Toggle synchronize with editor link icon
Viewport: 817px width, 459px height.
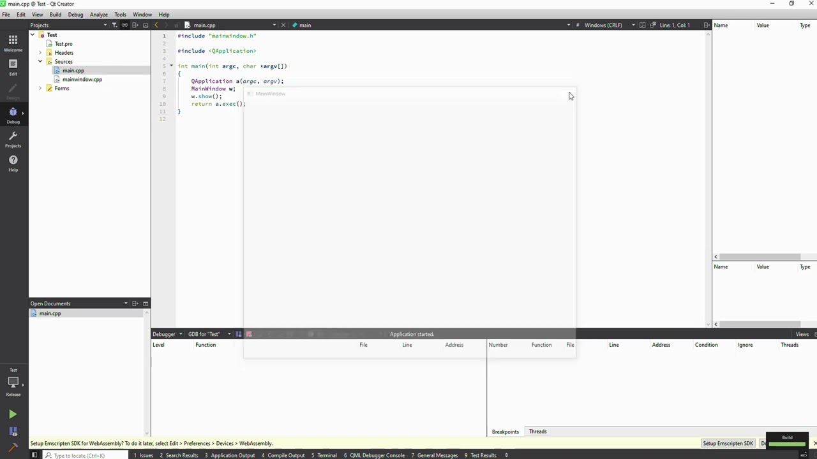[124, 25]
